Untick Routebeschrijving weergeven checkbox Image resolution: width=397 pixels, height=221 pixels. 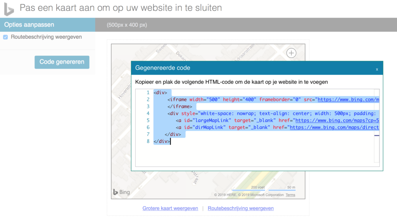coord(5,37)
